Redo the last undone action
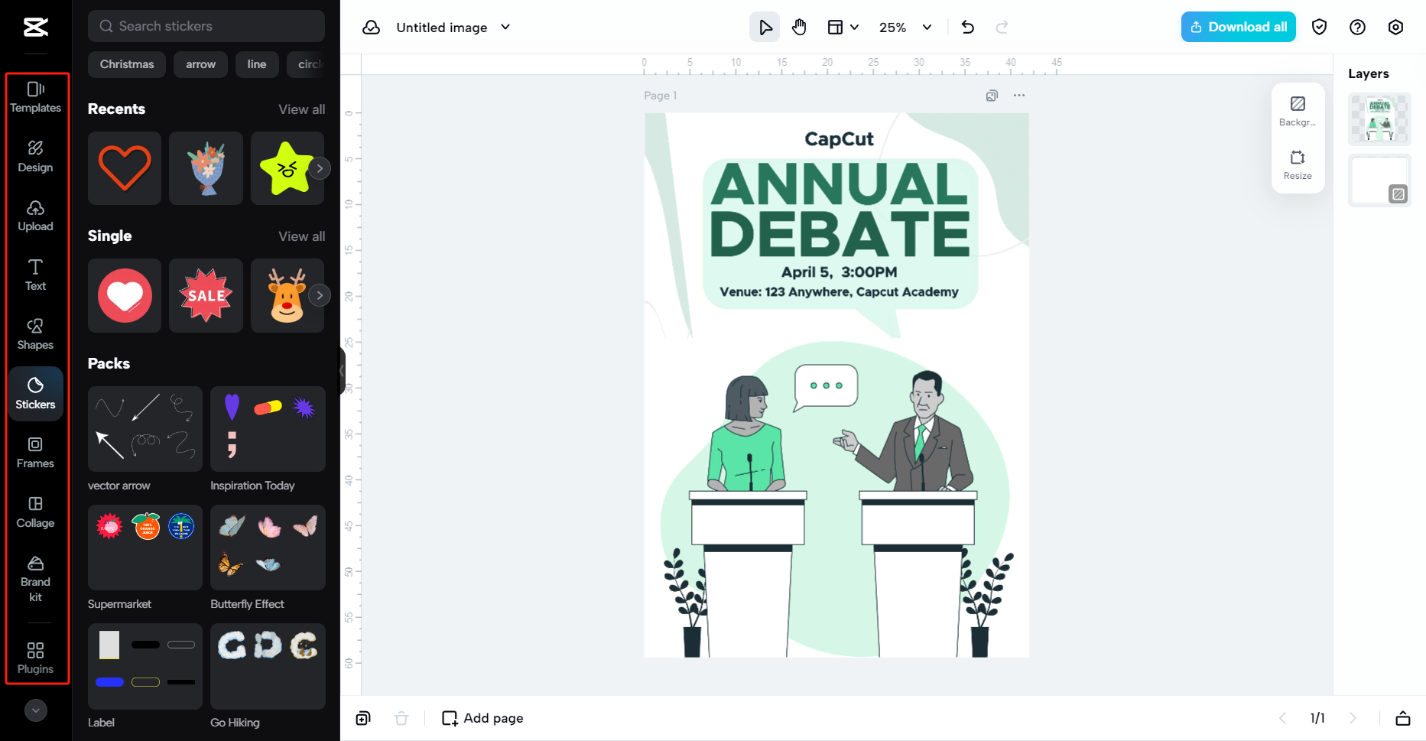Viewport: 1426px width, 741px height. (x=1002, y=28)
